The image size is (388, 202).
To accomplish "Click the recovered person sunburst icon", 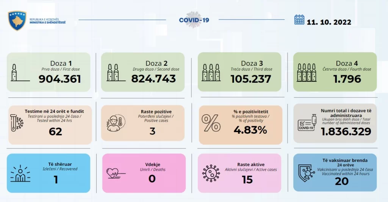I will pyautogui.click(x=20, y=174).
